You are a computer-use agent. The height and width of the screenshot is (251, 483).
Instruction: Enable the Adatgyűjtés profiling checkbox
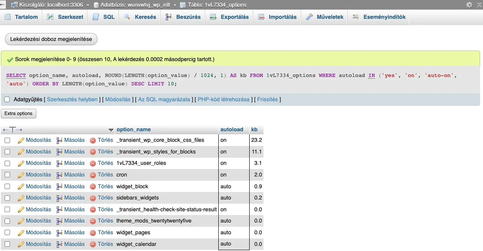pos(7,100)
